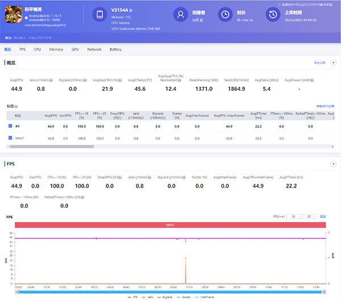Uncheck the All row checkbox
Image resolution: width=341 pixels, height=300 pixels.
(x=10, y=126)
